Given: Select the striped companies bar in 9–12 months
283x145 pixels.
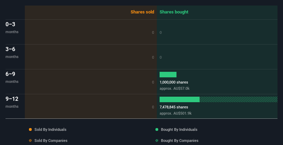Looking at the screenshot, I should (239, 99).
